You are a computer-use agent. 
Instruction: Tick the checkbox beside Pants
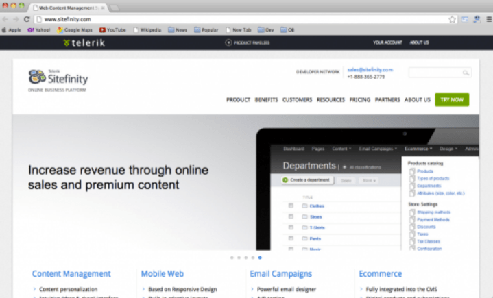tap(291, 238)
